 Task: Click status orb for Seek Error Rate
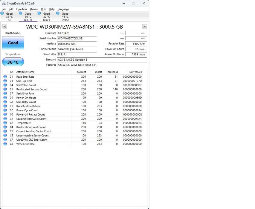click(5, 93)
